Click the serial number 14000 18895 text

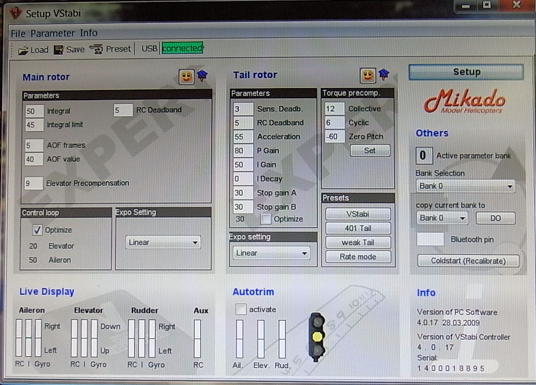[x=451, y=369]
